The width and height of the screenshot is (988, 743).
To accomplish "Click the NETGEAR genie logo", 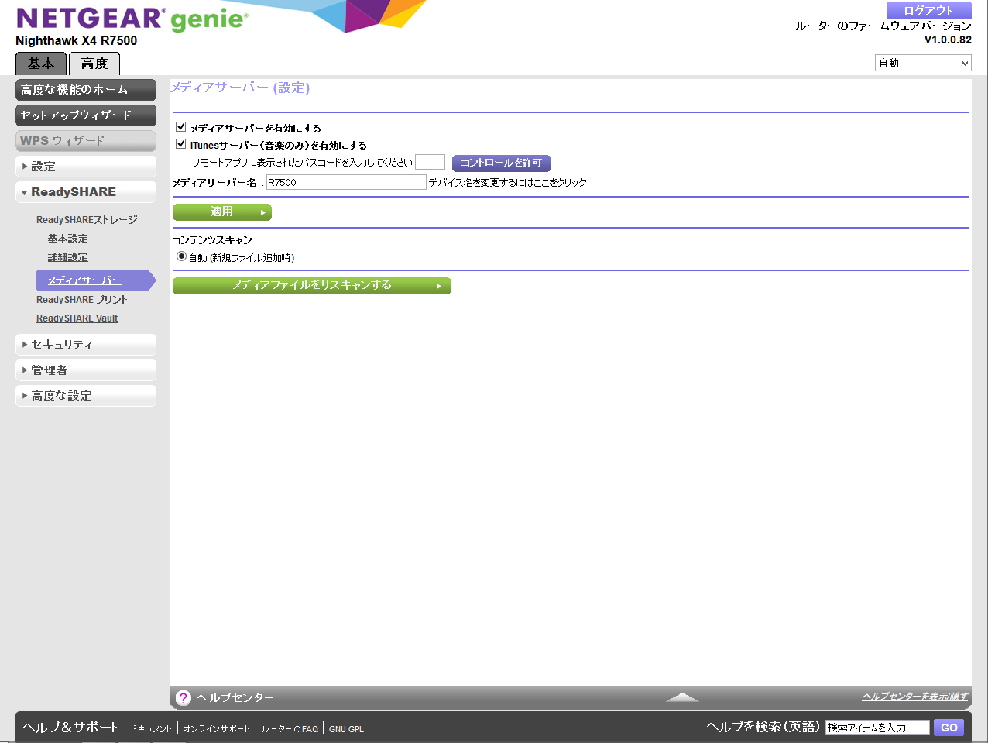I will [x=132, y=19].
